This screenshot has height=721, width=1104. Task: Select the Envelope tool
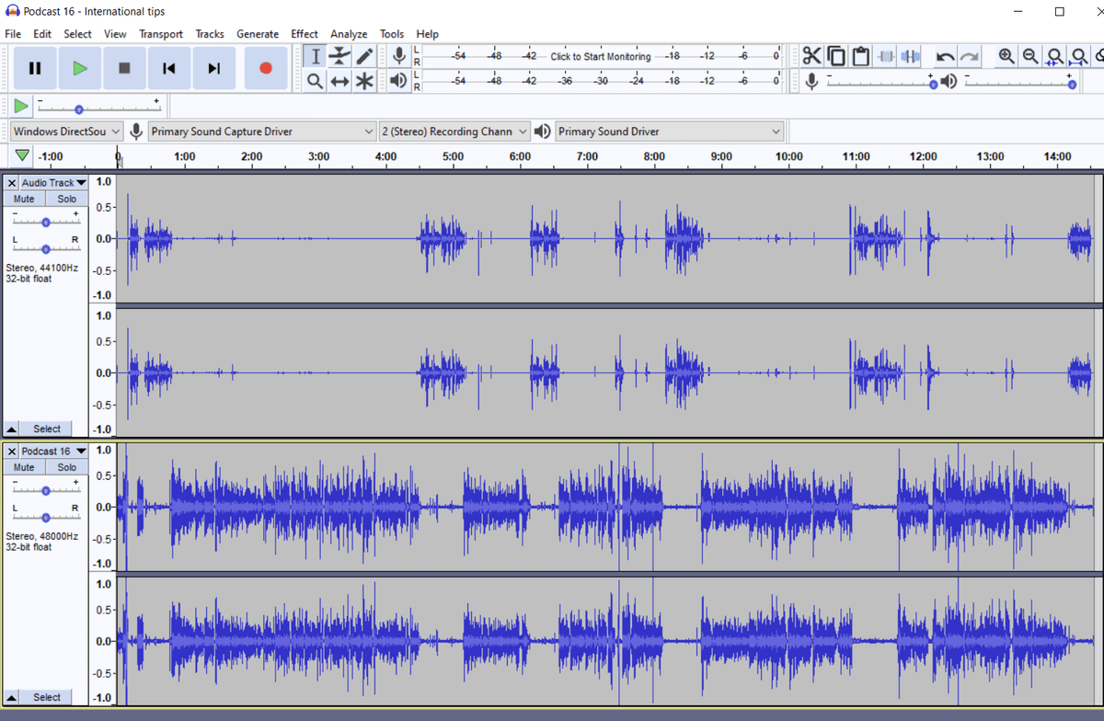pos(339,56)
